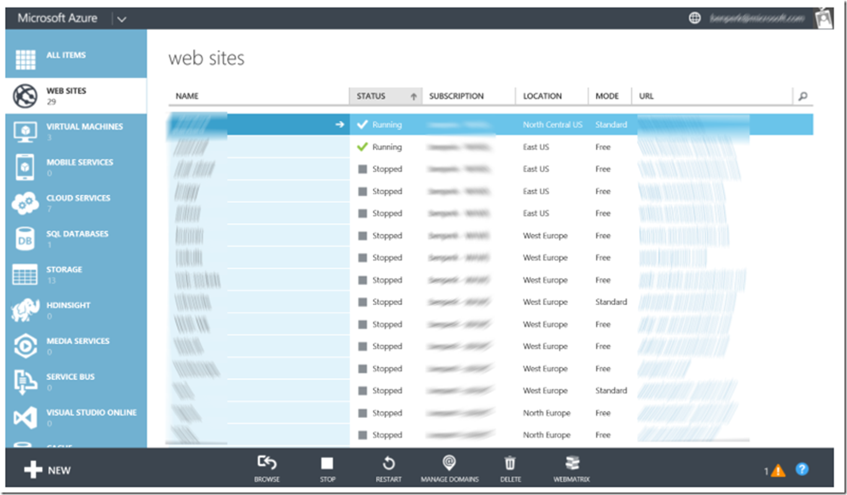Screen dimensions: 847x495
Task: Click the first East US cell
Action: [x=536, y=147]
